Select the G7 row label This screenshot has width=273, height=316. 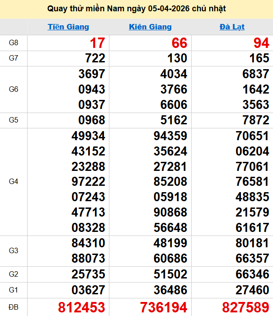click(14, 58)
